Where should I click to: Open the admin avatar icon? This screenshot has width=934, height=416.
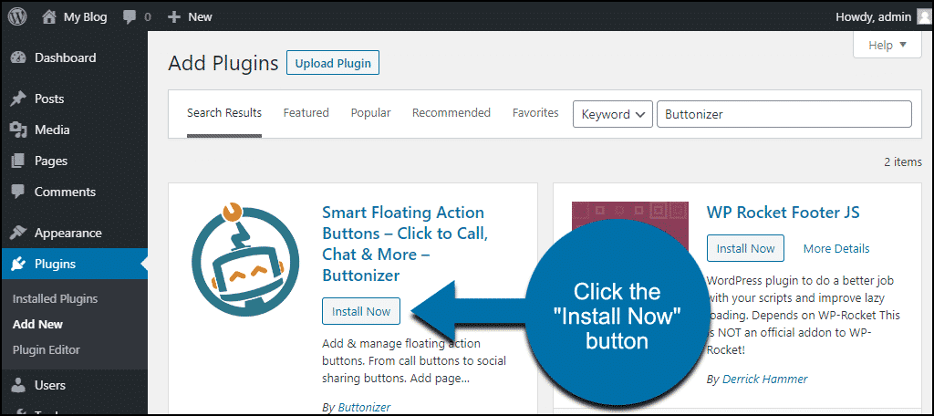click(923, 16)
